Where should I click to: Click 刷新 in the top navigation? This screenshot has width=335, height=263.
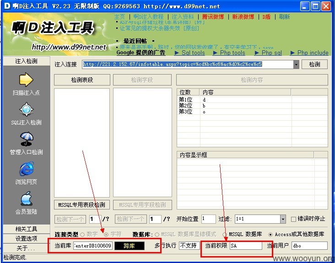284,16
